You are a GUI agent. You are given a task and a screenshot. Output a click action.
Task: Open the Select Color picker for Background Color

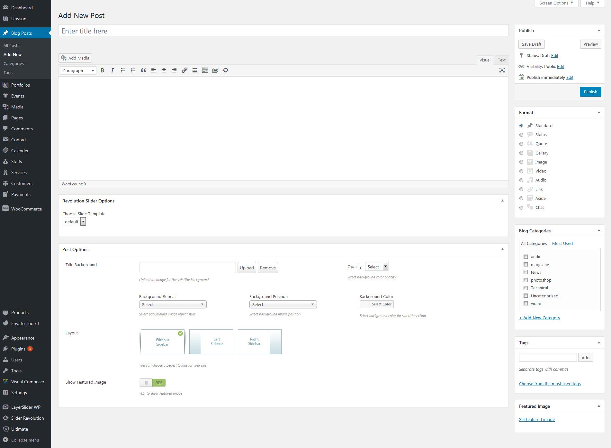click(x=381, y=304)
